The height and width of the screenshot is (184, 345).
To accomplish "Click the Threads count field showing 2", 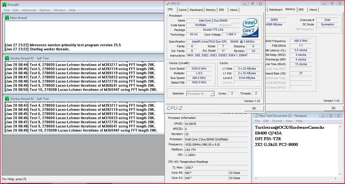I will tap(255, 93).
